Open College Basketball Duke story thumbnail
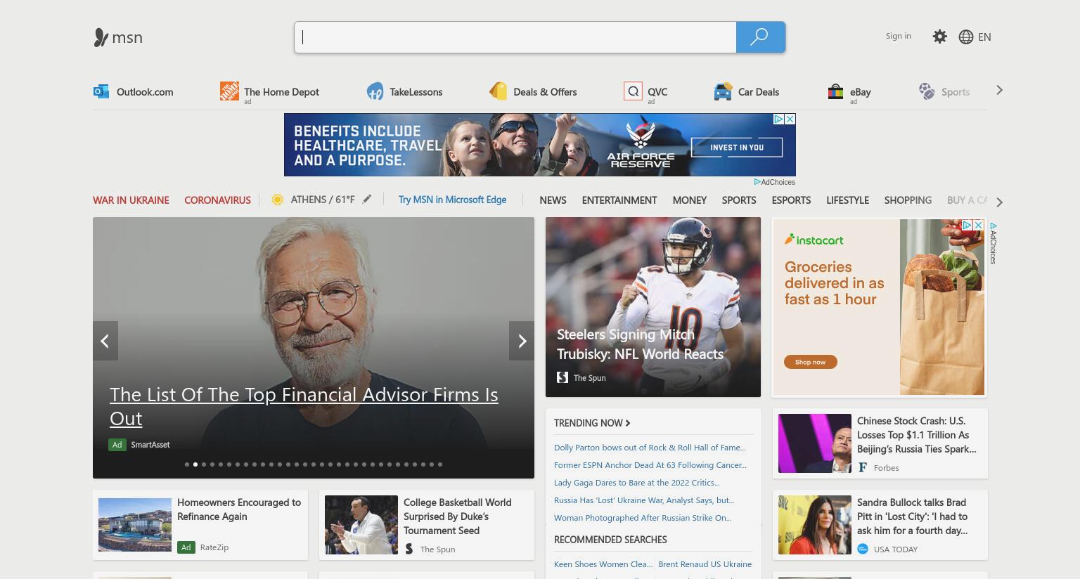 (x=361, y=525)
